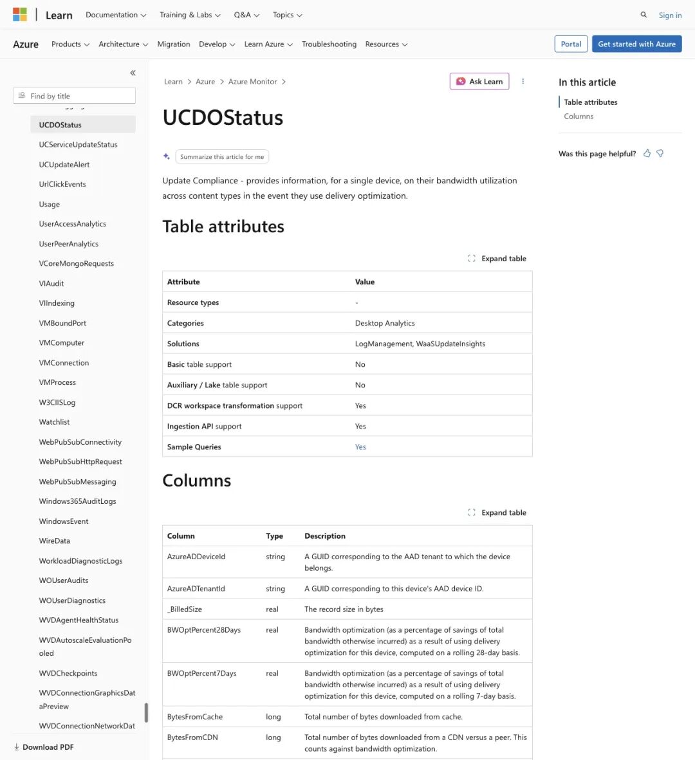Open search with the magnifier icon
The height and width of the screenshot is (760, 695).
[644, 15]
